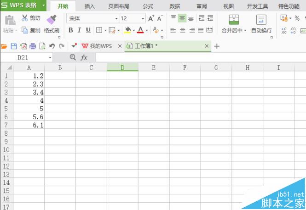This screenshot has height=210, width=306.
Task: Increase font size with A+ icon
Action: tap(151, 18)
